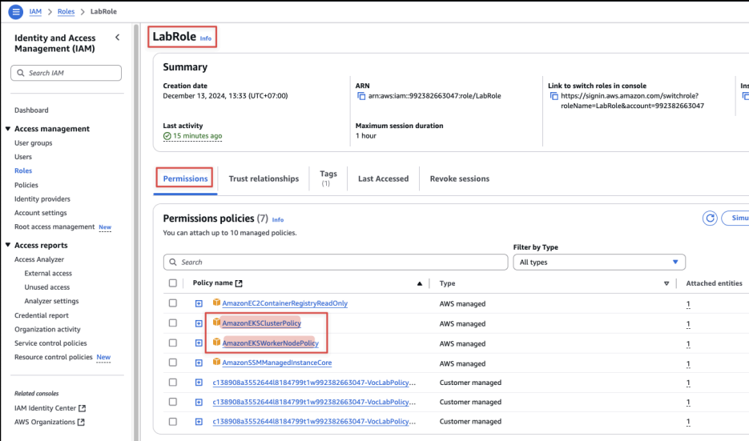The image size is (749, 441).
Task: Open Account settings in the sidebar
Action: tap(41, 213)
